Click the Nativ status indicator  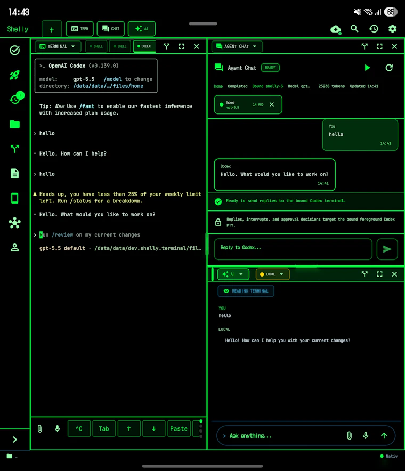(x=389, y=456)
